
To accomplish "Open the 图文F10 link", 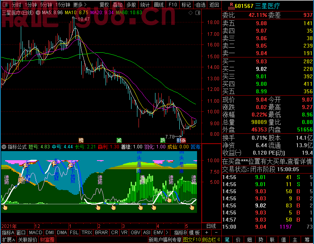I will pos(192,240).
